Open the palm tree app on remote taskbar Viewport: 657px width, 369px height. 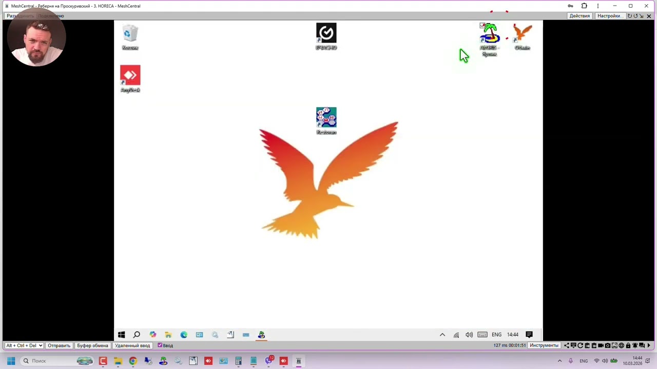point(261,335)
